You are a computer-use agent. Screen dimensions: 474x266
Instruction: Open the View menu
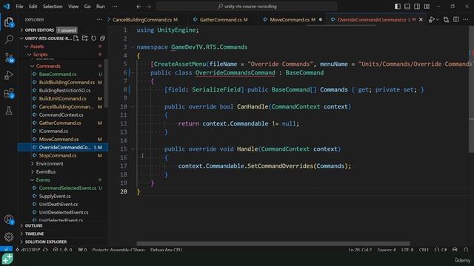73,7
